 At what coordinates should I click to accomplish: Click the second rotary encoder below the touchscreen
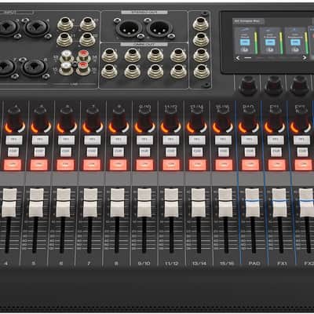pos(273,85)
